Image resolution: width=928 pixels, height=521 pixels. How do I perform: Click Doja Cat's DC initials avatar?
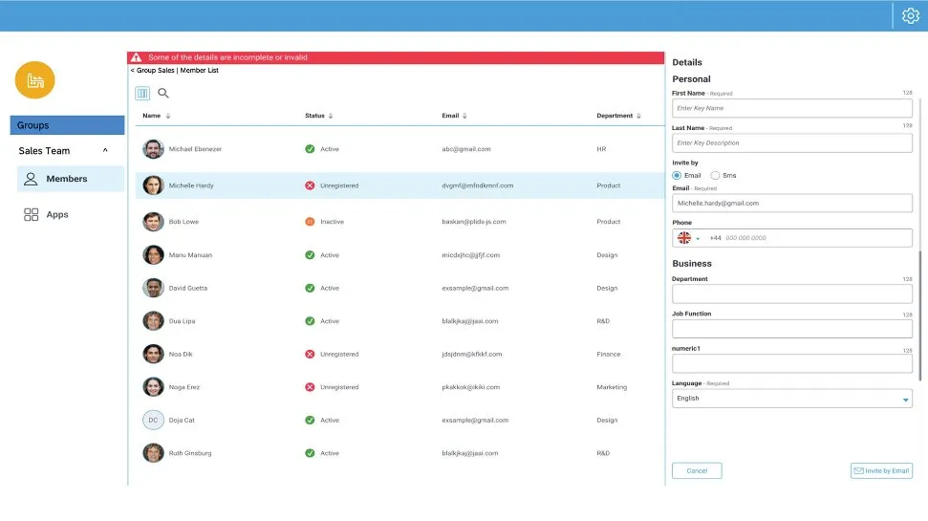click(x=153, y=421)
